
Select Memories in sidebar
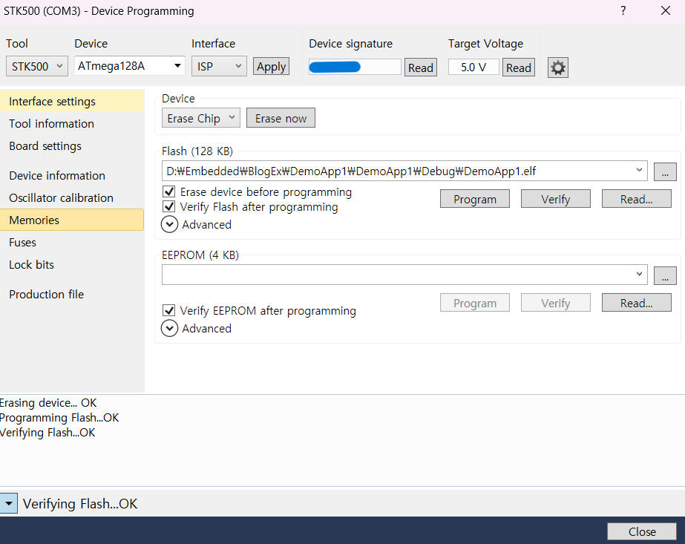click(72, 220)
